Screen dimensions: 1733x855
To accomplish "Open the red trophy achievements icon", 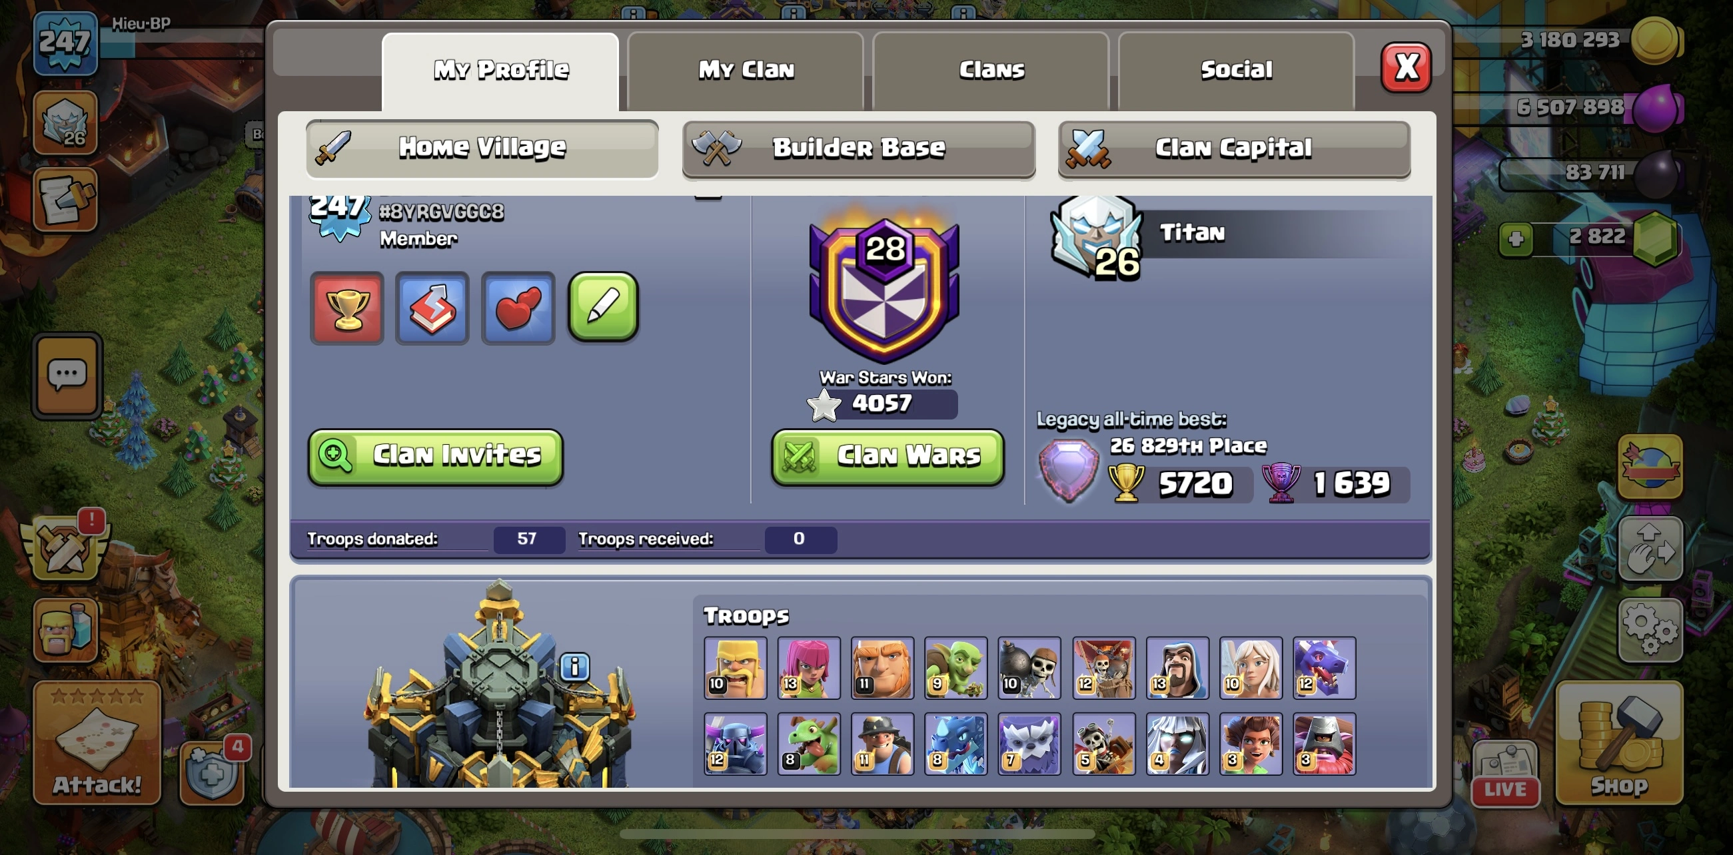I will coord(347,308).
